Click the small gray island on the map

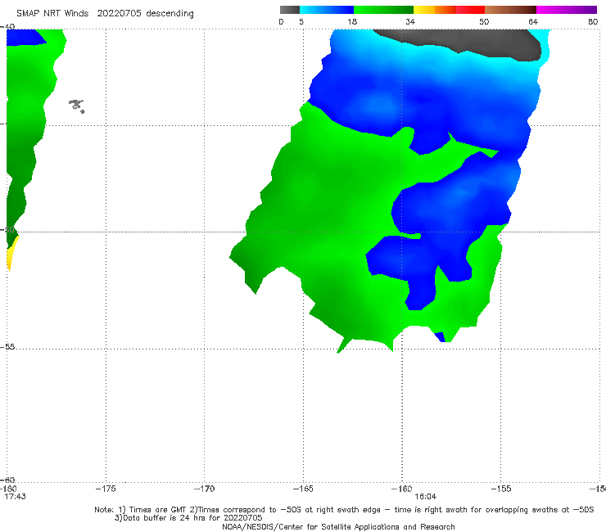tap(76, 106)
